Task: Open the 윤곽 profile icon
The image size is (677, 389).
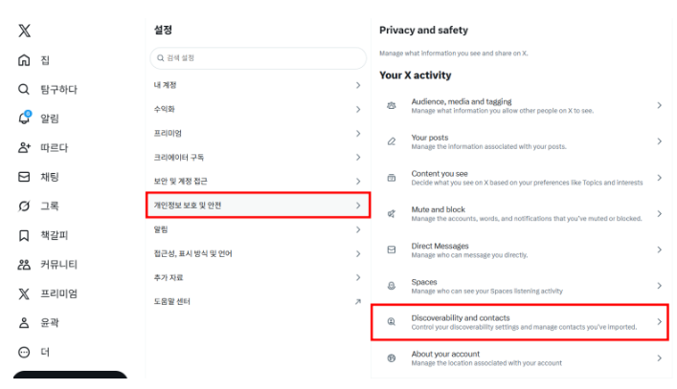Action: tap(25, 322)
